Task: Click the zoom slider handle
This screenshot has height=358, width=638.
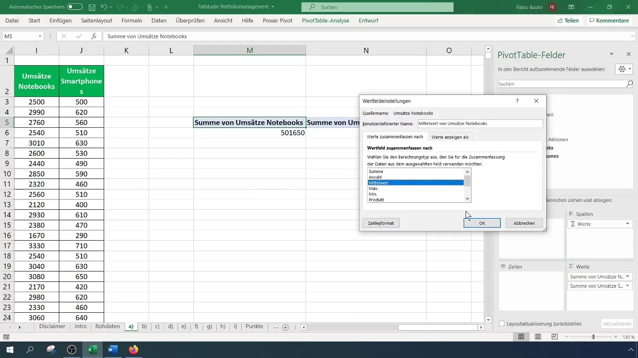Action: click(x=593, y=337)
